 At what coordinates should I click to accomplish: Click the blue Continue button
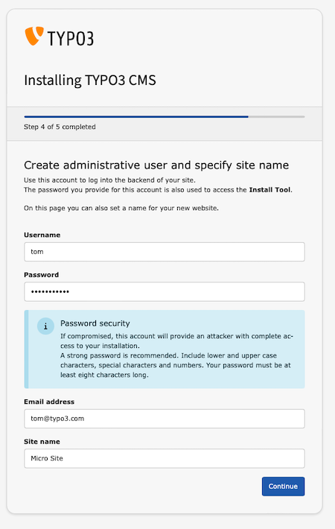283,487
